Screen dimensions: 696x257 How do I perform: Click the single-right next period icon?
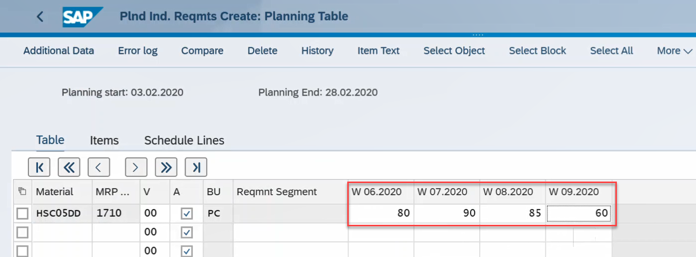point(136,167)
